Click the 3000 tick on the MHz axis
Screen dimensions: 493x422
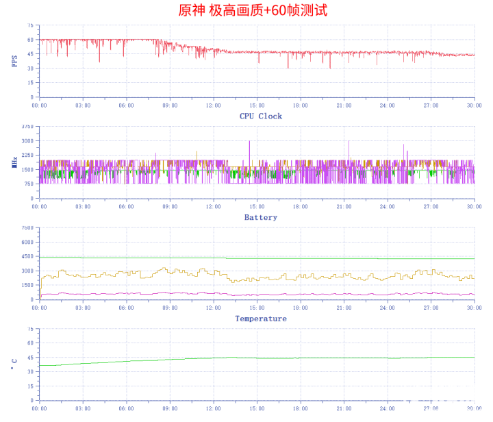tap(27, 141)
